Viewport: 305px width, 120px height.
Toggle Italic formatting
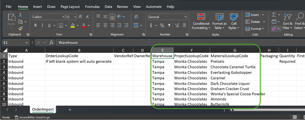(42, 25)
